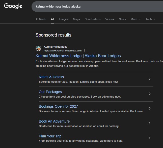
Task: Switch to the News tab
Action: click(122, 19)
